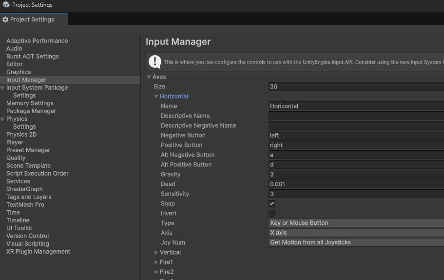
Task: Click the warning info icon in Input Manager
Action: point(155,62)
